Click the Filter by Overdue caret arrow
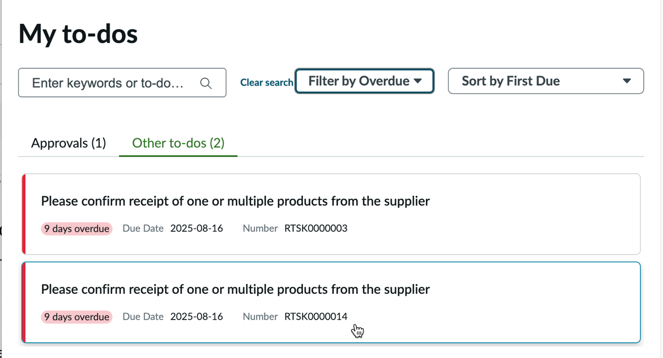663x358 pixels. 418,81
